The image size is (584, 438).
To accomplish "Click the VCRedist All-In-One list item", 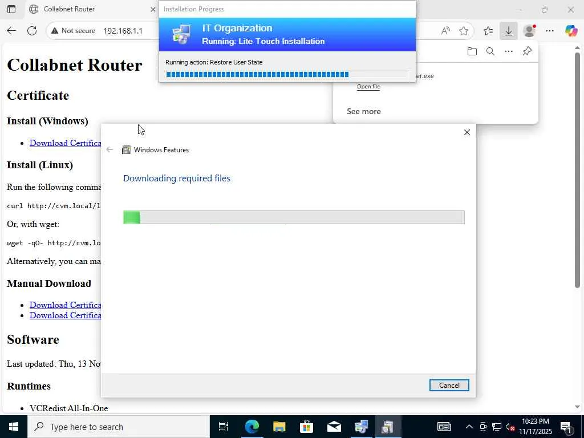I will point(69,408).
